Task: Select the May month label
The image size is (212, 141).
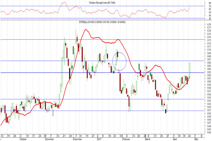Action: (x=196, y=139)
